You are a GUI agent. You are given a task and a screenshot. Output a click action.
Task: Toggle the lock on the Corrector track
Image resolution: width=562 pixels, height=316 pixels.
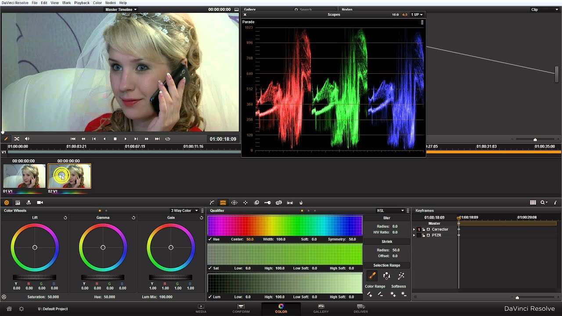coord(424,230)
